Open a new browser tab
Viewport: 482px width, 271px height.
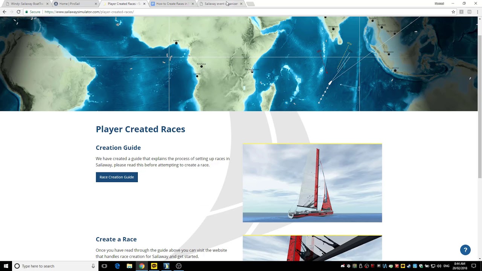(x=251, y=4)
